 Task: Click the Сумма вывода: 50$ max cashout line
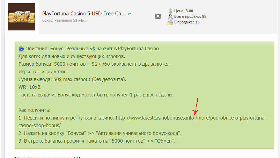tap(72, 79)
